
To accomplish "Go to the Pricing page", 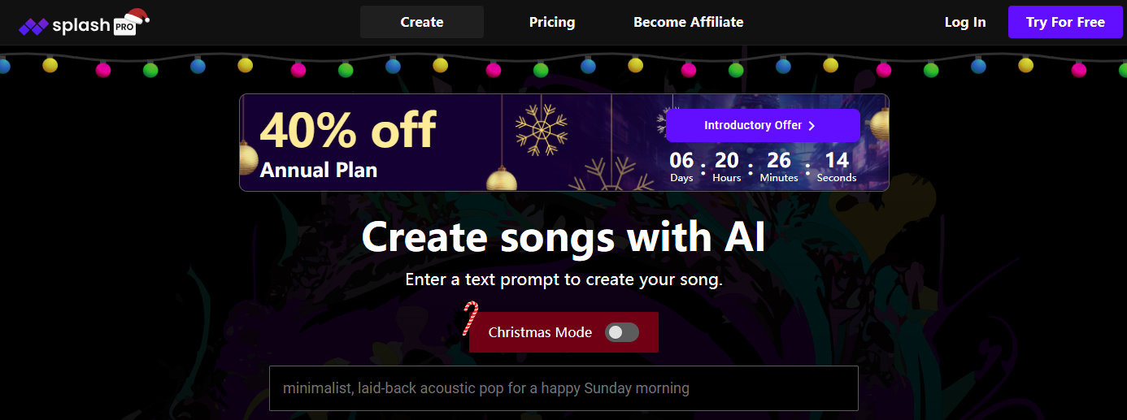I will (552, 22).
